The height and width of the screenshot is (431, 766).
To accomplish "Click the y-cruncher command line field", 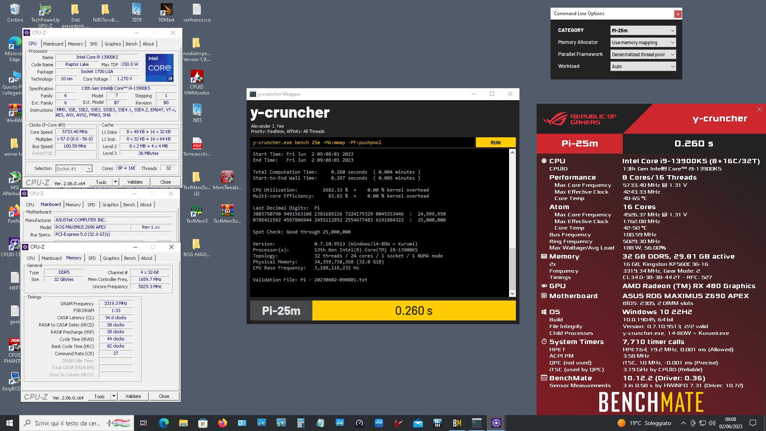I will (362, 142).
